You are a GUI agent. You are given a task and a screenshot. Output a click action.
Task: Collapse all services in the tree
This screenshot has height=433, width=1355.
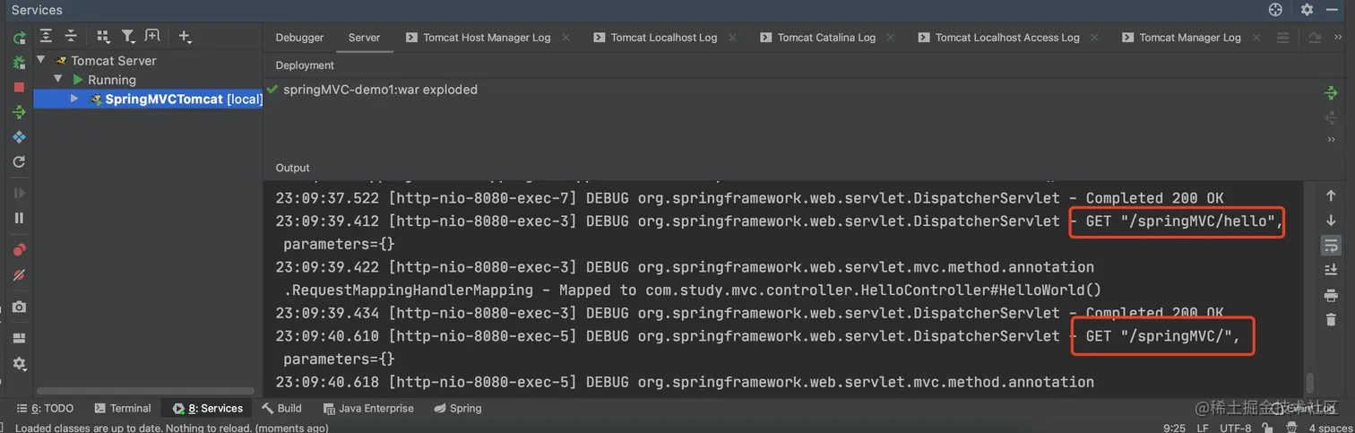(71, 37)
